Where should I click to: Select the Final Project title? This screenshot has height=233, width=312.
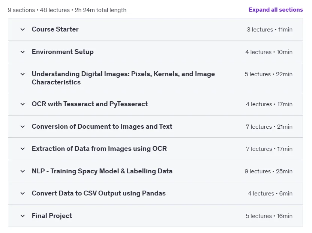(52, 216)
